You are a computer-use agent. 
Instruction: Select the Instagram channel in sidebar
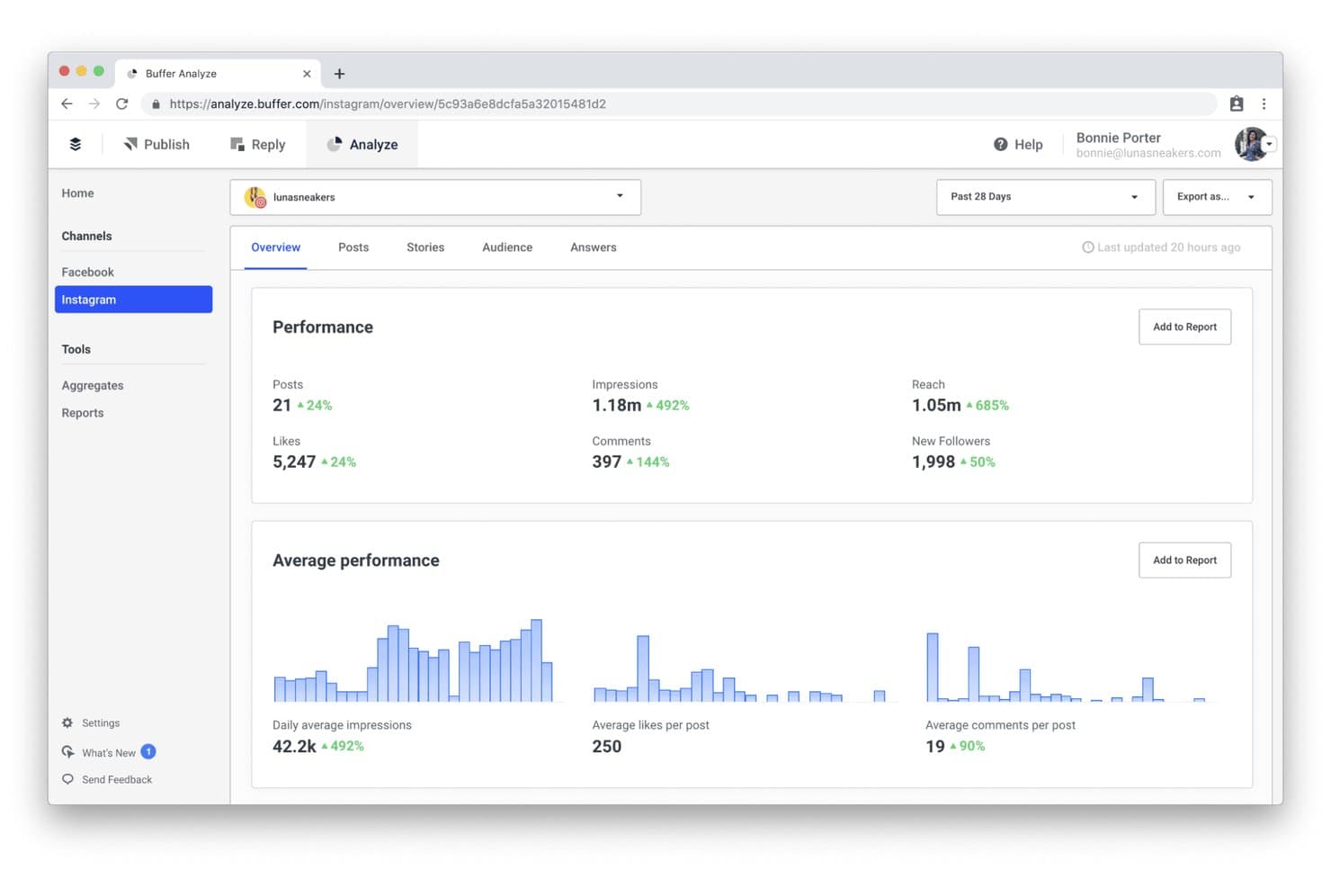click(133, 300)
